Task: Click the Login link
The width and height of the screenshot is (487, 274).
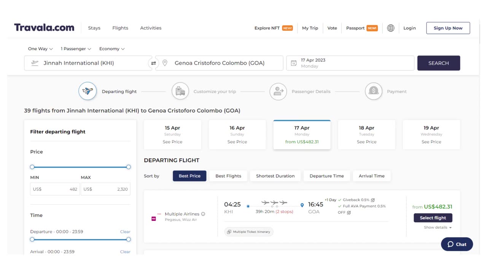Action: (x=409, y=28)
